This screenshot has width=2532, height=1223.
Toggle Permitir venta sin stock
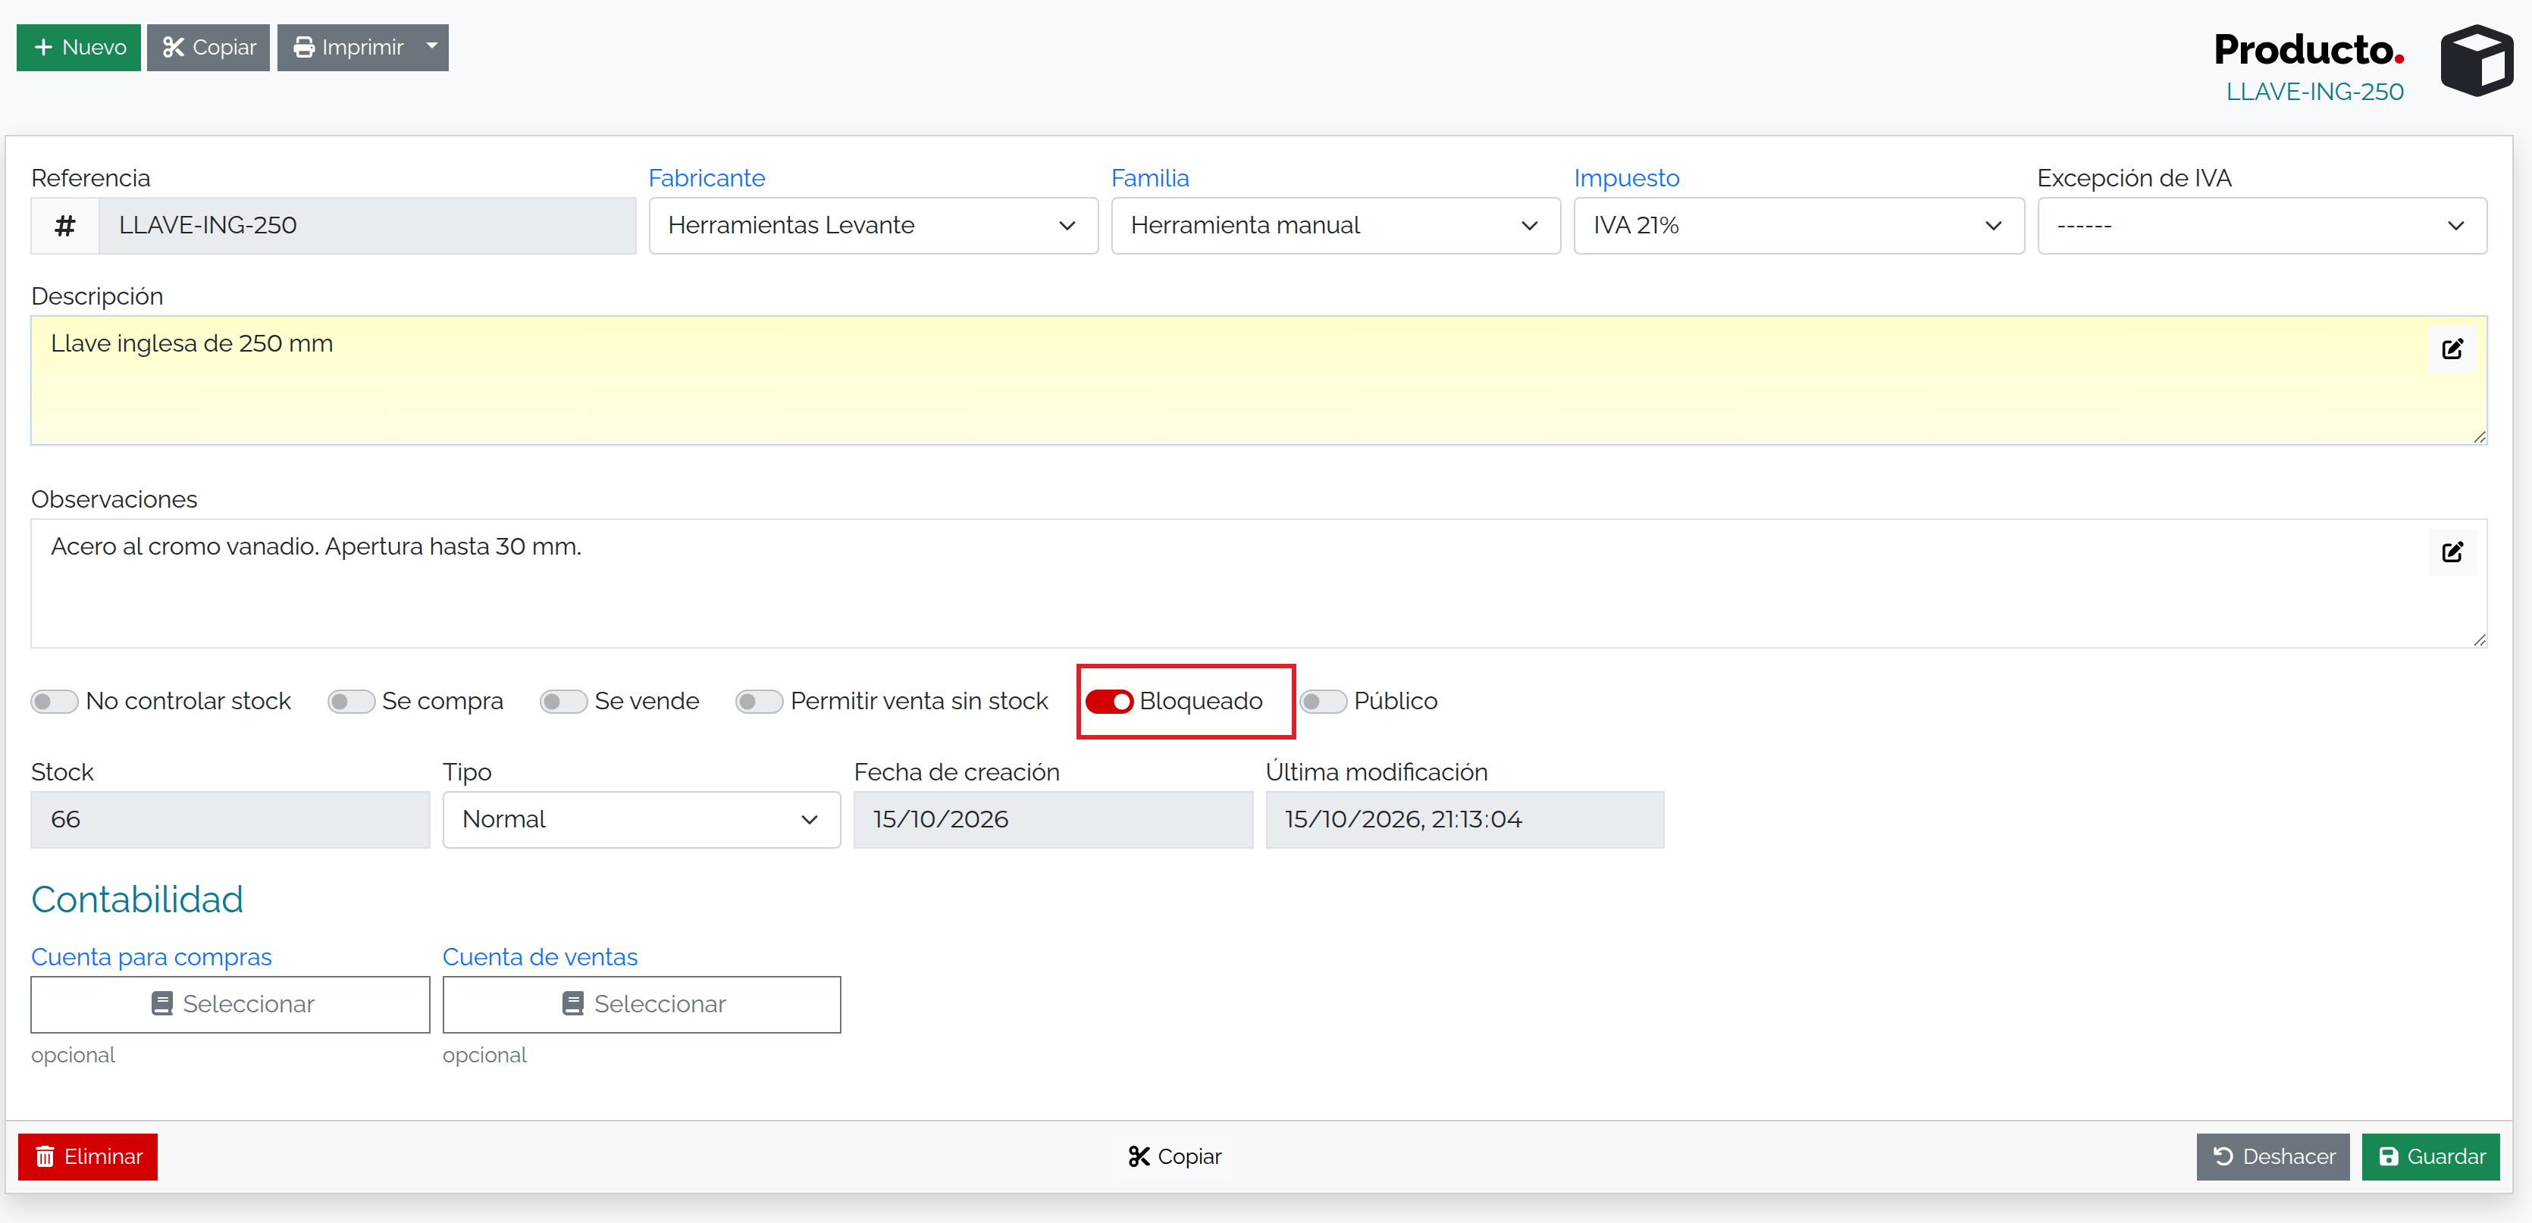click(759, 702)
